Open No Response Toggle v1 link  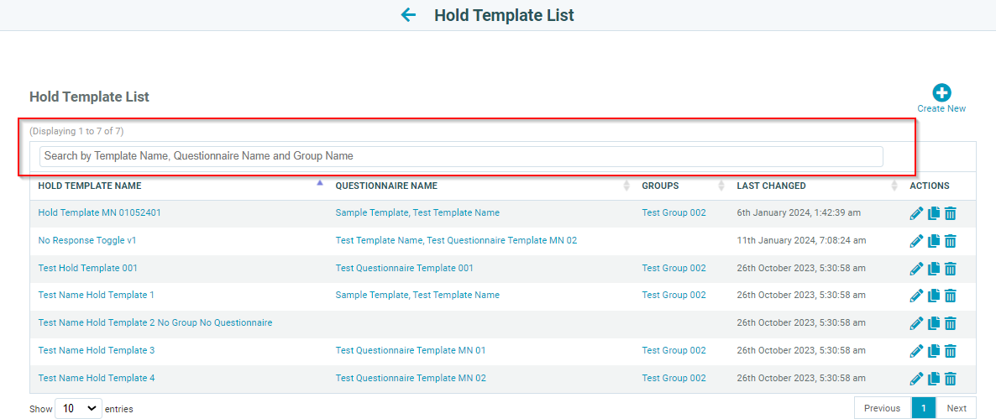[87, 241]
